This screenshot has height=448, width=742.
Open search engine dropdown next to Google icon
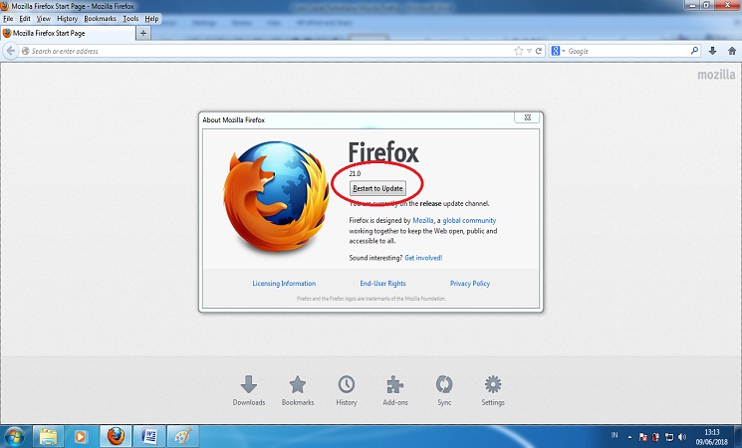click(563, 51)
